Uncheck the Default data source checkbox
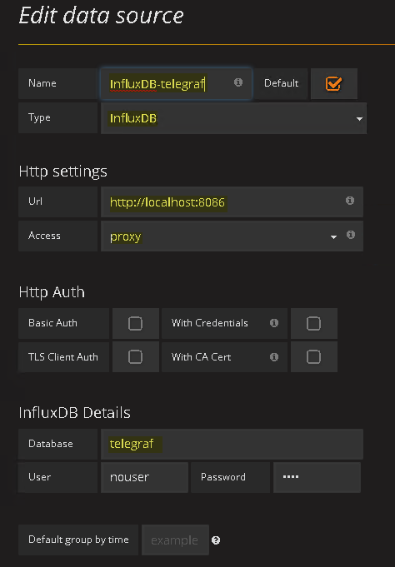Screen dimensions: 395x567 pyautogui.click(x=333, y=83)
